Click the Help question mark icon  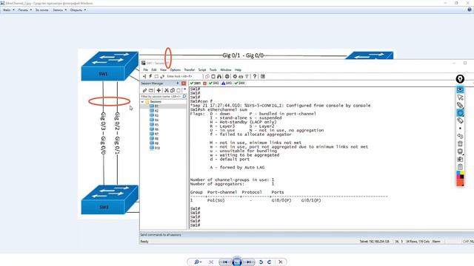click(255, 76)
